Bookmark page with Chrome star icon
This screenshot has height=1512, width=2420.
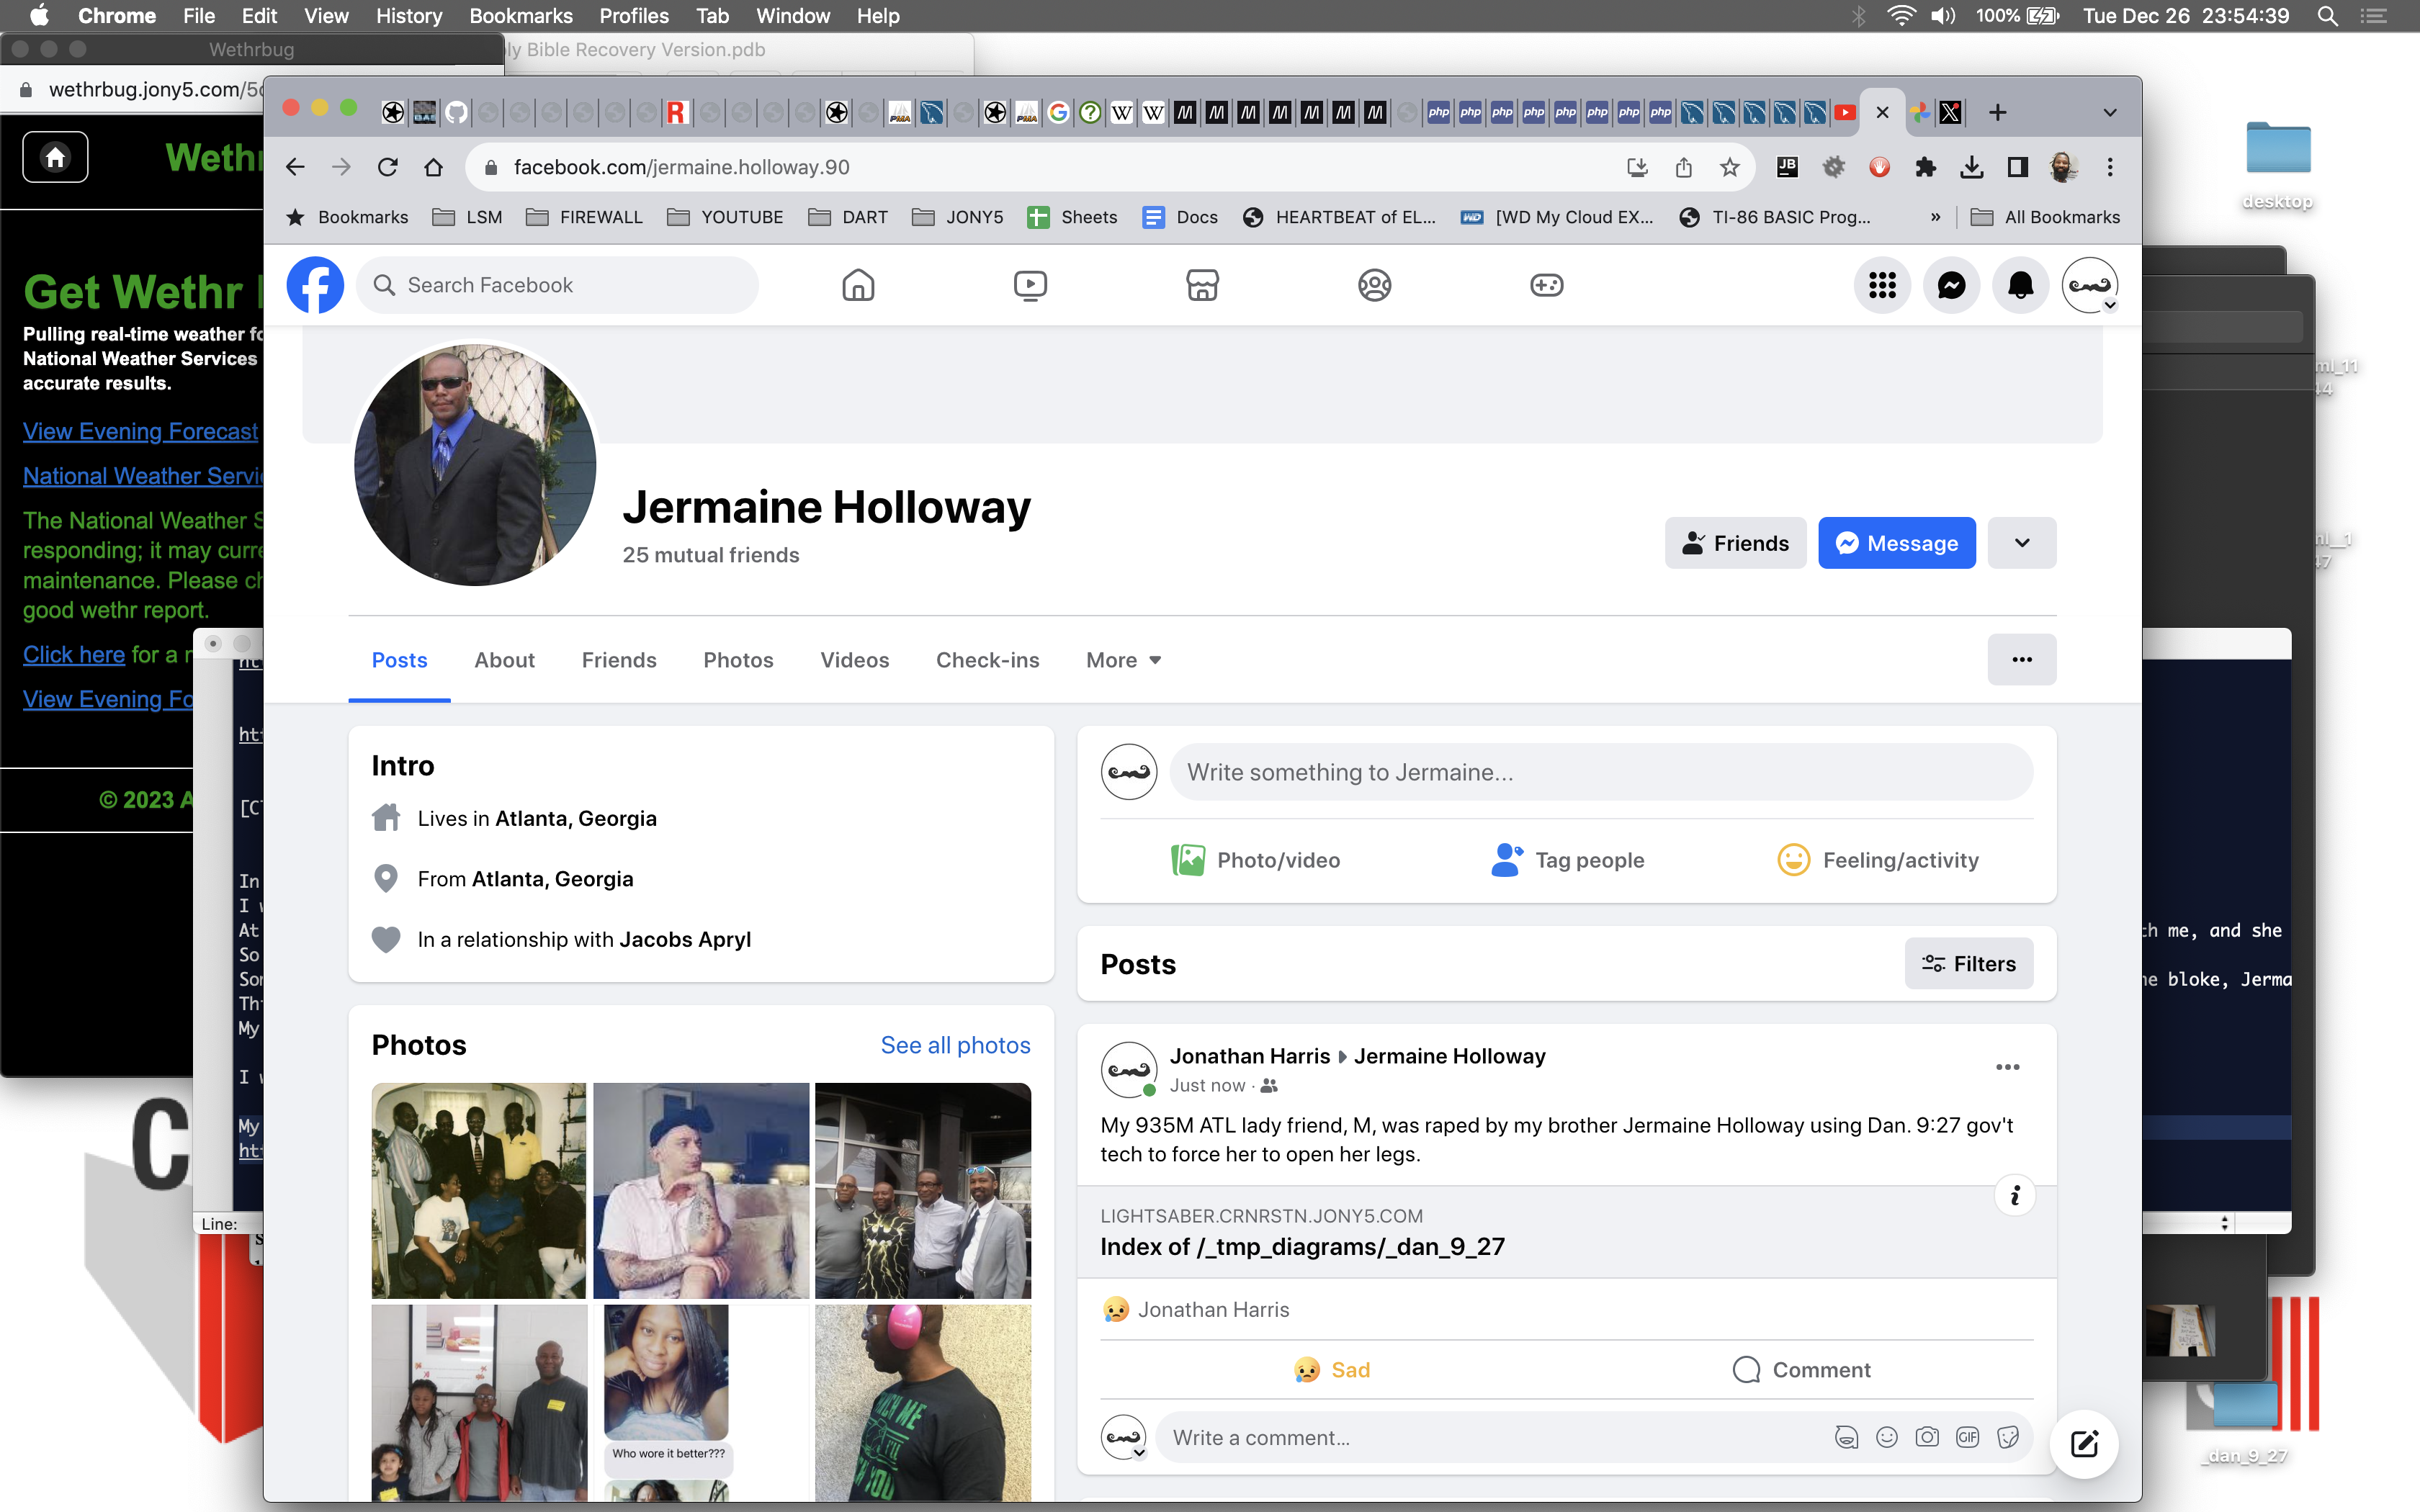(1730, 168)
